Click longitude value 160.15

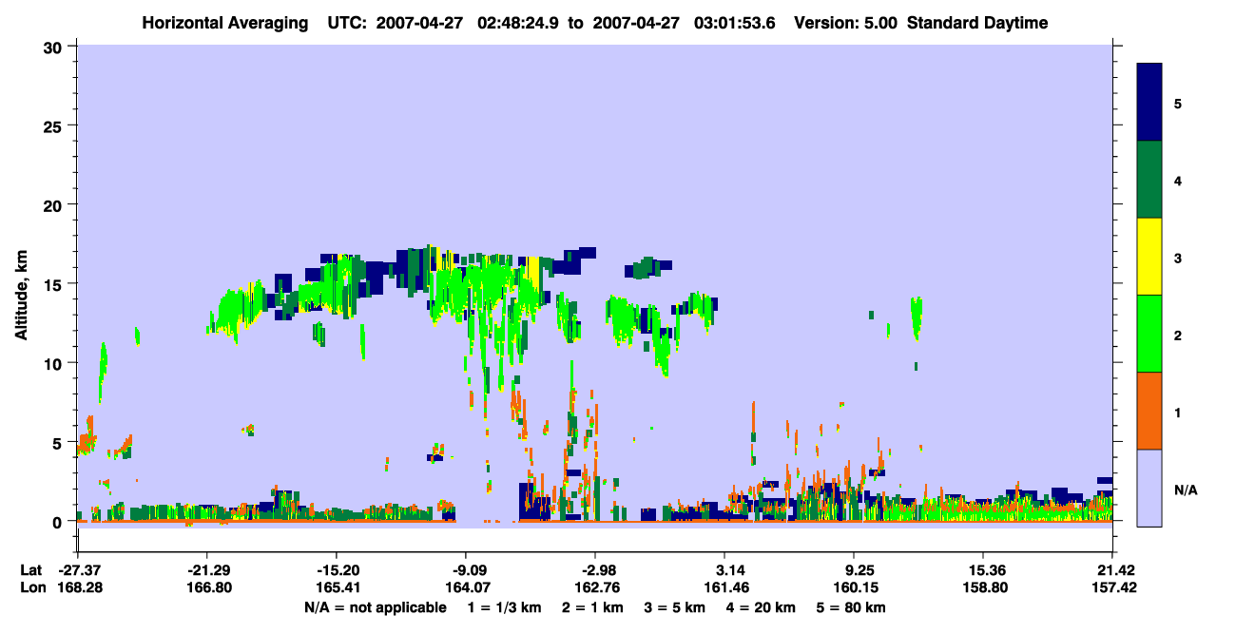click(x=854, y=587)
